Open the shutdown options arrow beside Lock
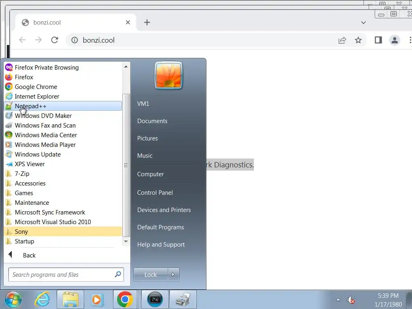This screenshot has width=412, height=309. [x=173, y=274]
